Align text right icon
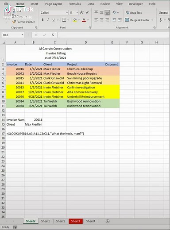The image size is (170, 230). click(x=107, y=20)
